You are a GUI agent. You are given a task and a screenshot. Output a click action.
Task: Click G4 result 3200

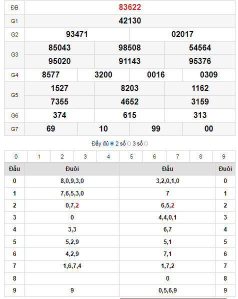103,75
